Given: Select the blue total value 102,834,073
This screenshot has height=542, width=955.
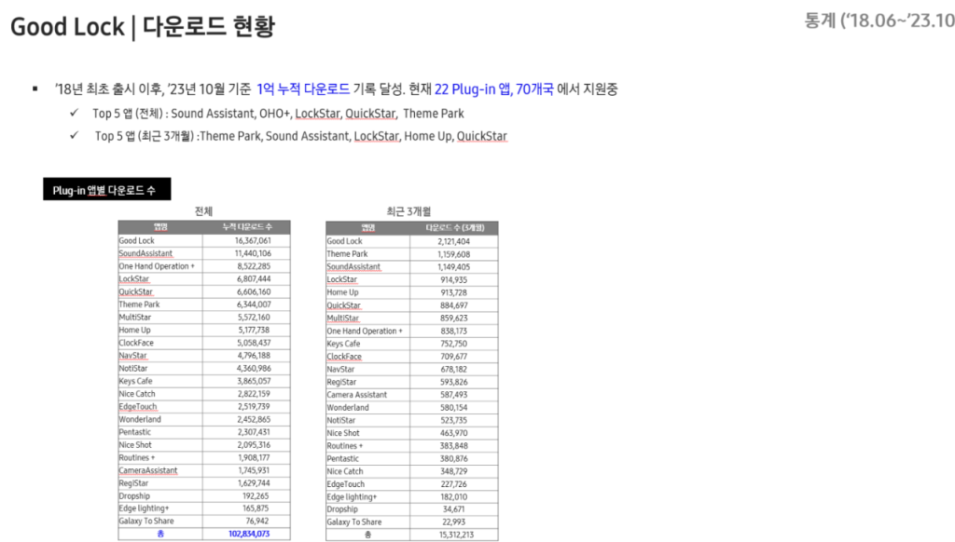Looking at the screenshot, I should pos(250,535).
